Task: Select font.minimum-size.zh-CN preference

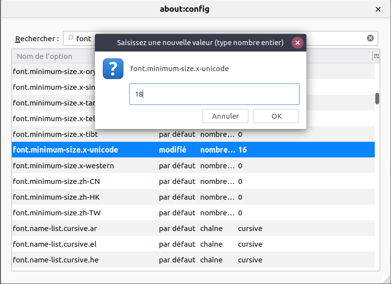Action: point(57,181)
